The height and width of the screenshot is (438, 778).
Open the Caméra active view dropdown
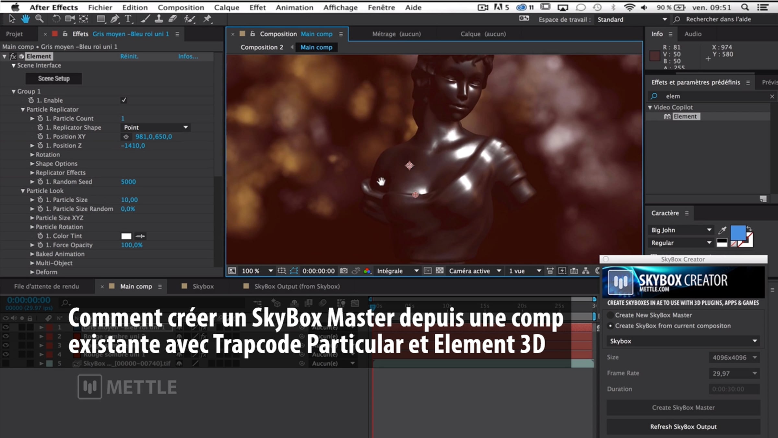point(475,271)
